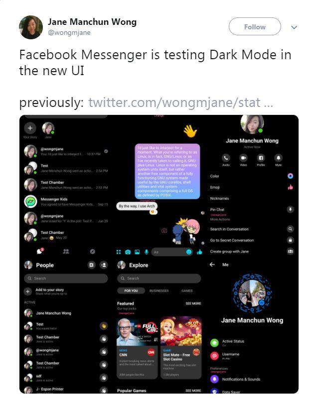Open the emoji picker smiley icon
Viewport: 315px width, 402px height.
(x=189, y=252)
